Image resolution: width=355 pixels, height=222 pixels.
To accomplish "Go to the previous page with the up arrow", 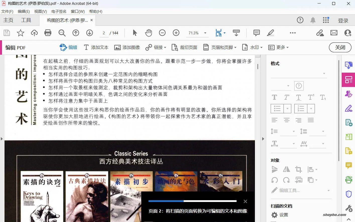I will pos(76,33).
